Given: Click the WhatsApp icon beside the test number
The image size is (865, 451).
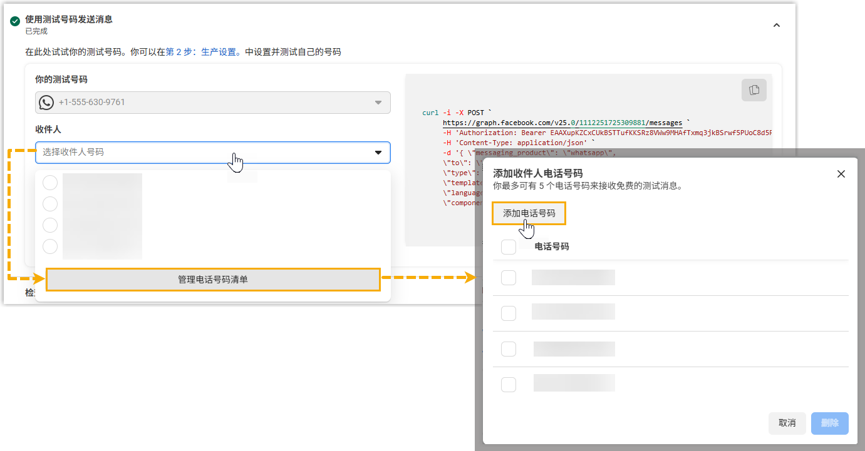Looking at the screenshot, I should click(46, 103).
